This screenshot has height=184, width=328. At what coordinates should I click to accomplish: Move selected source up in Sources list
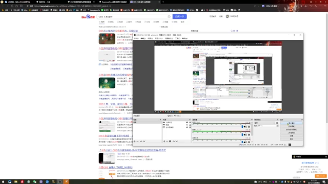[x=174, y=142]
